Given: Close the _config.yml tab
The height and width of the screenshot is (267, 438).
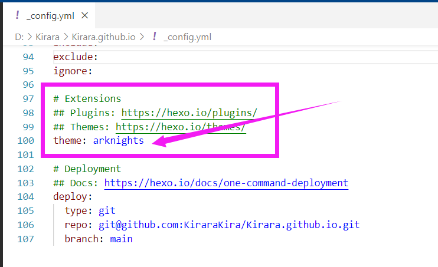Looking at the screenshot, I should pos(84,16).
